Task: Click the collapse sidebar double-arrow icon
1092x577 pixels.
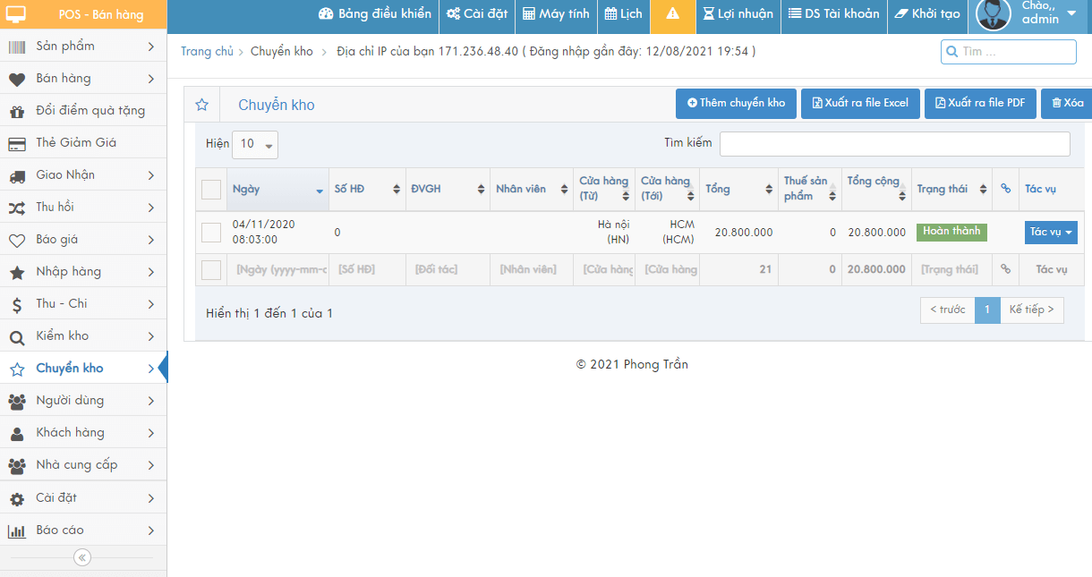Action: point(82,557)
